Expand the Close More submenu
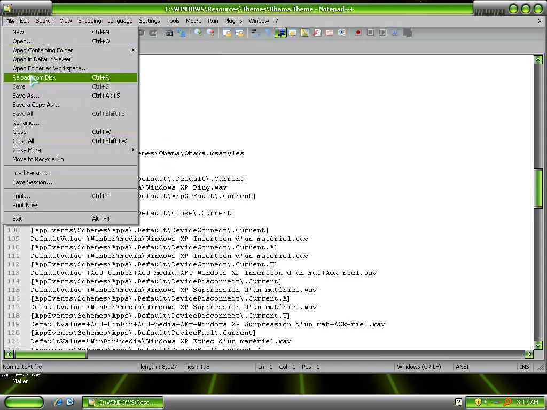 pyautogui.click(x=71, y=150)
